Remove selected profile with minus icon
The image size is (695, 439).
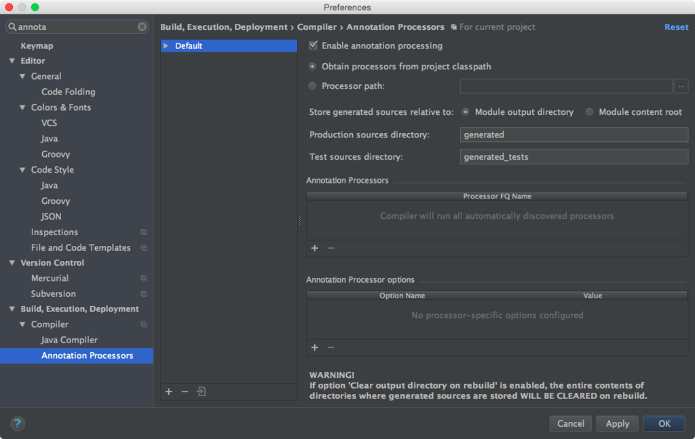185,391
